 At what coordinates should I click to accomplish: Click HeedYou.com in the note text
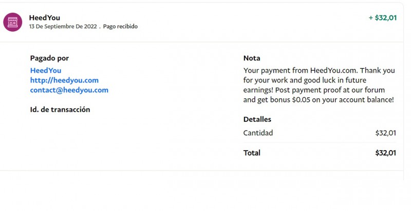[x=328, y=71]
